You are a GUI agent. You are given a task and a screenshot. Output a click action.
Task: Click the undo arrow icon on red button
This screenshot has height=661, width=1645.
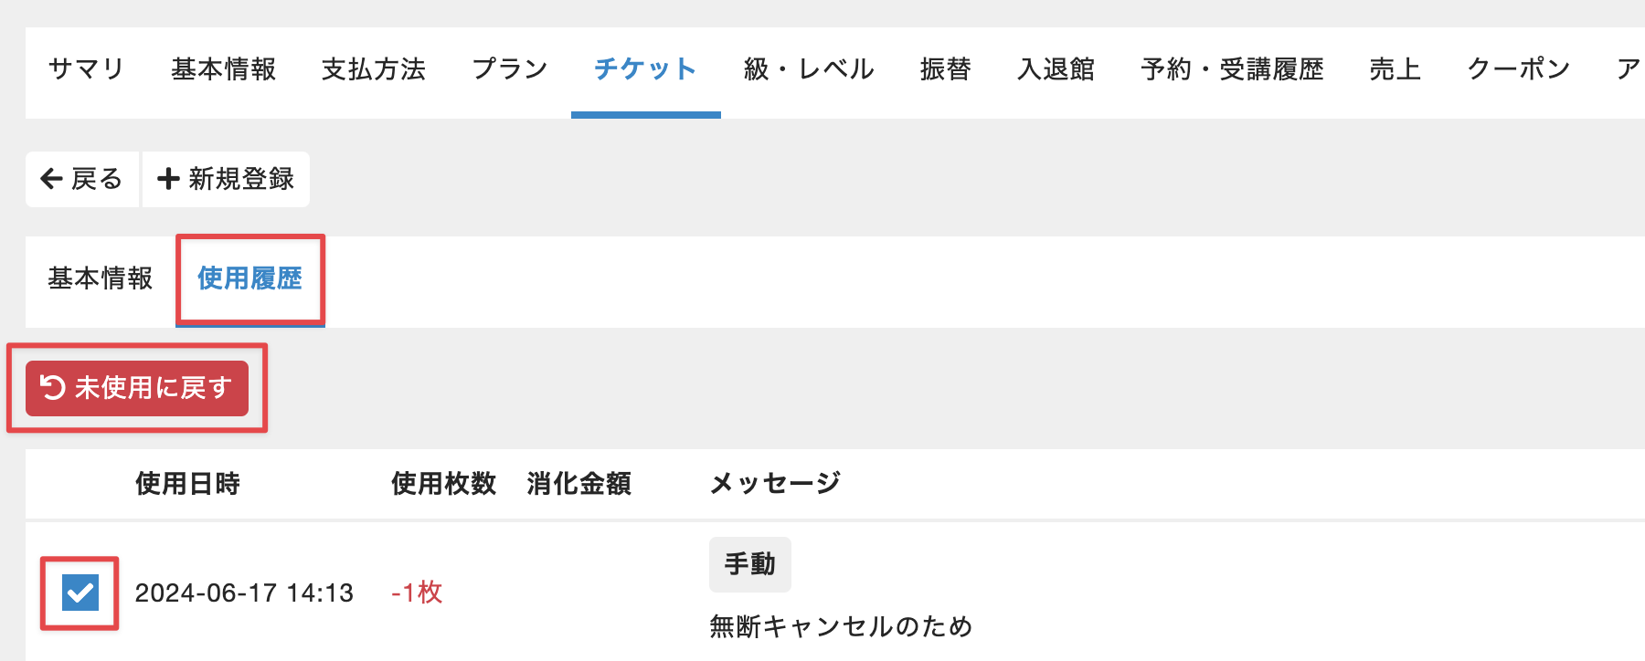[53, 388]
